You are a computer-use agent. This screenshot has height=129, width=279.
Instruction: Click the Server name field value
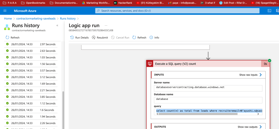(208, 88)
